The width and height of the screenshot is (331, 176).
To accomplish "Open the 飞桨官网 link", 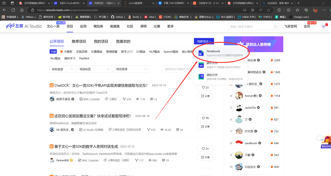I will point(291,26).
